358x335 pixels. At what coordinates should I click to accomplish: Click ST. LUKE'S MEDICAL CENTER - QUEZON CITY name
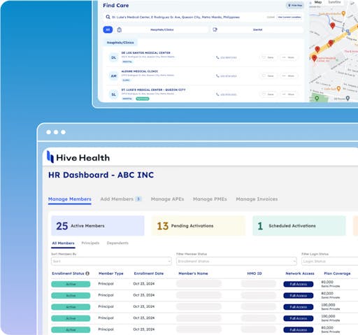point(153,90)
